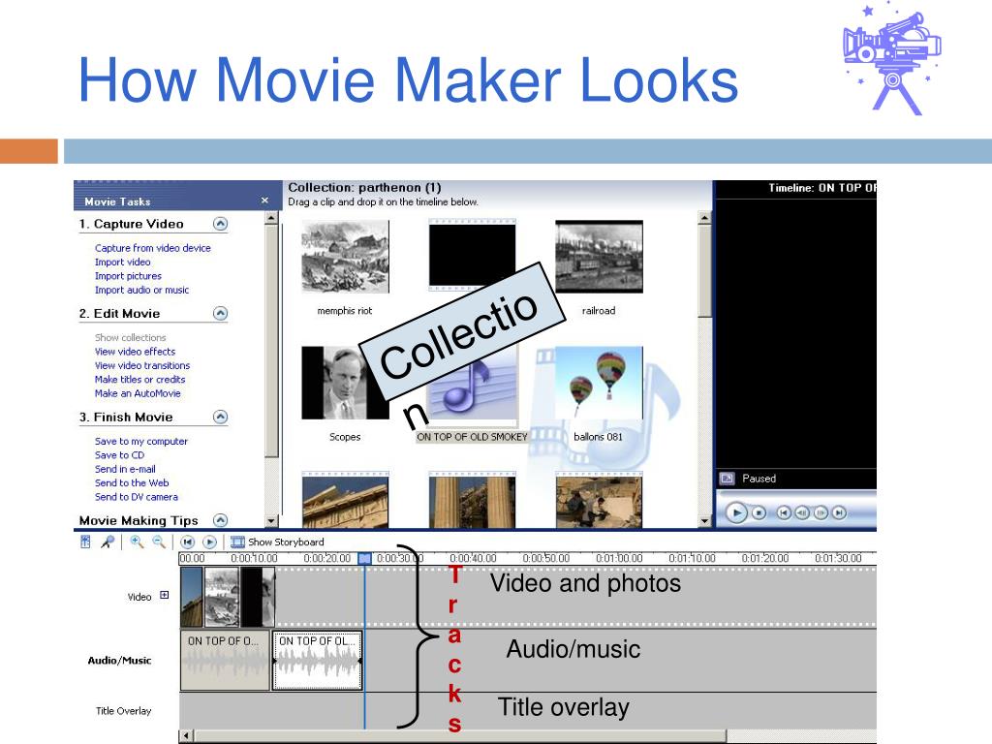Select the riot engraving clip on Video track
Screen dimensions: 992x744
coord(222,597)
